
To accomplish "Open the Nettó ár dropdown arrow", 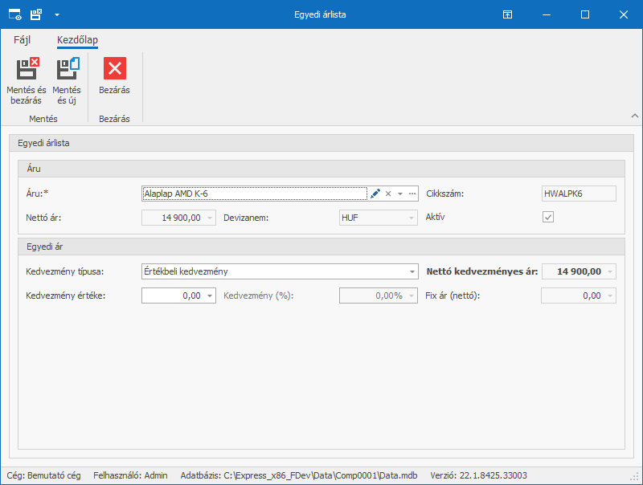I will point(210,218).
